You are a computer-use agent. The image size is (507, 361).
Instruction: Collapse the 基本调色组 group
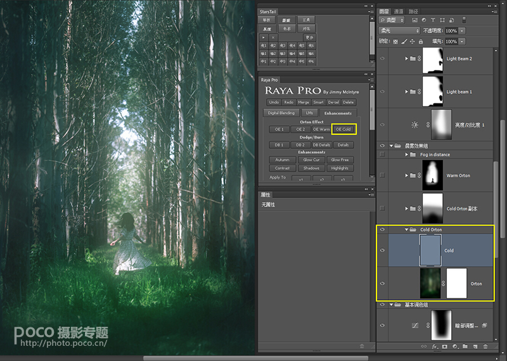click(x=391, y=305)
